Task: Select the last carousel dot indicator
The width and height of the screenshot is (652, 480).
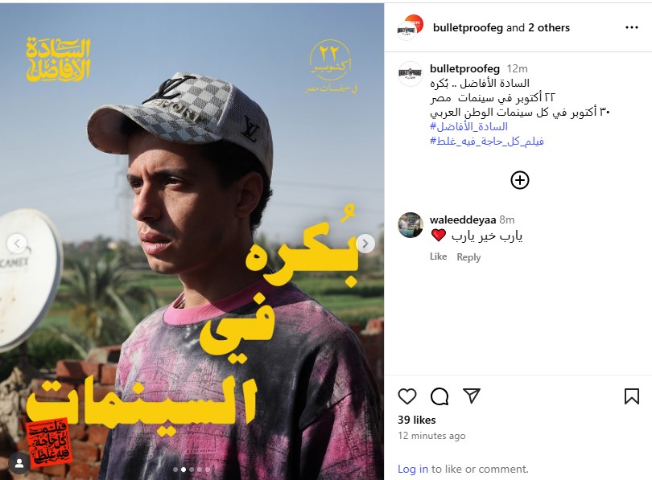Action: [x=208, y=470]
